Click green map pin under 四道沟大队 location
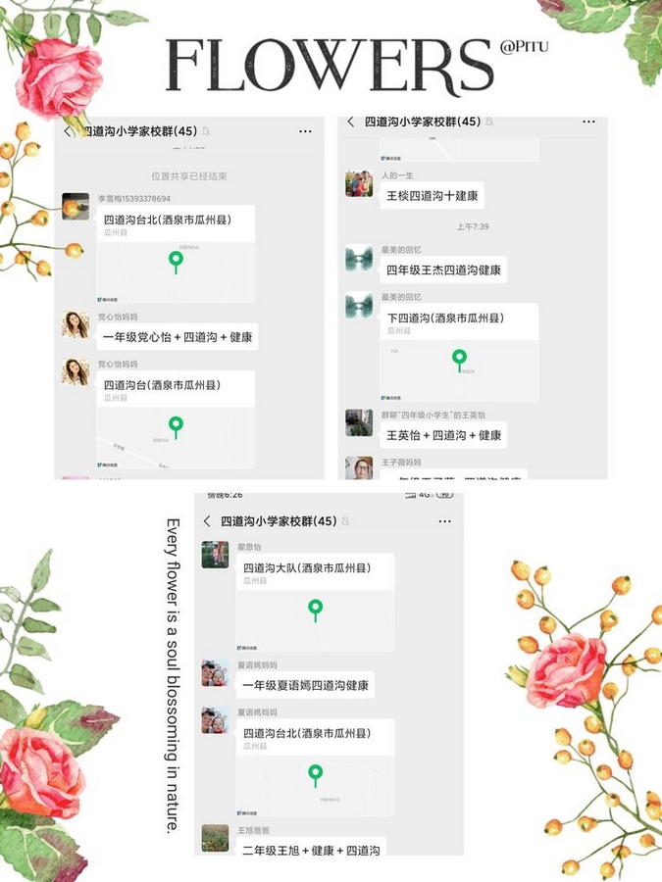Screen dimensions: 662x882 coord(315,611)
